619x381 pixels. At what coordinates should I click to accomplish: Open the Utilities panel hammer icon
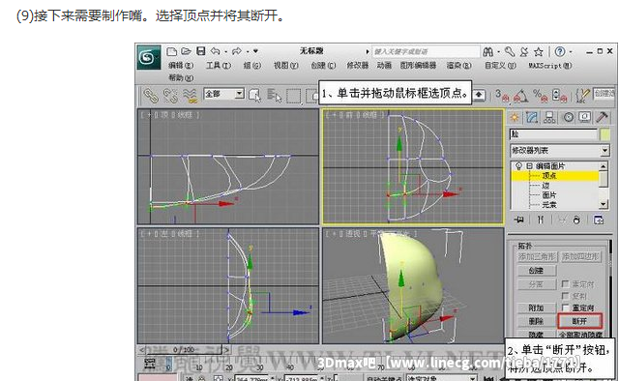coord(602,117)
